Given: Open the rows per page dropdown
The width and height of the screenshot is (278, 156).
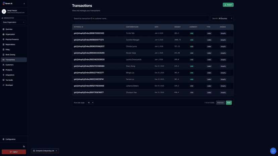Looking at the screenshot, I should click(x=90, y=102).
